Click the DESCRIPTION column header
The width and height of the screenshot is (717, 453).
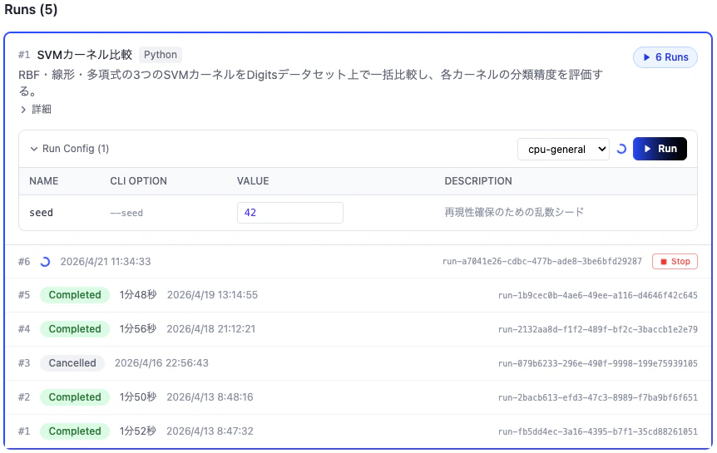point(478,181)
